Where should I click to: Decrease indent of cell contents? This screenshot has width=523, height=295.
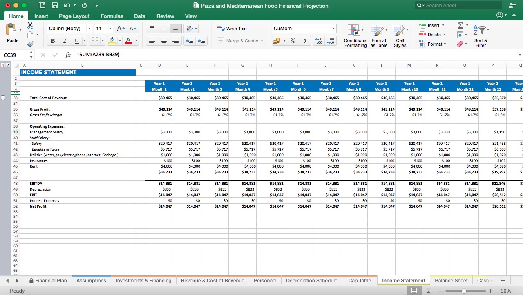[x=189, y=41]
